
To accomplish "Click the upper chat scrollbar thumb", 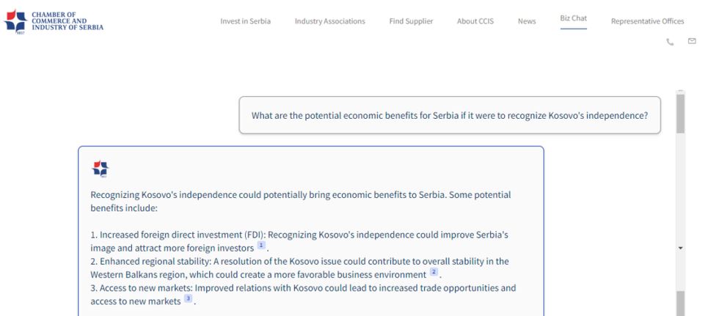I will click(x=680, y=114).
